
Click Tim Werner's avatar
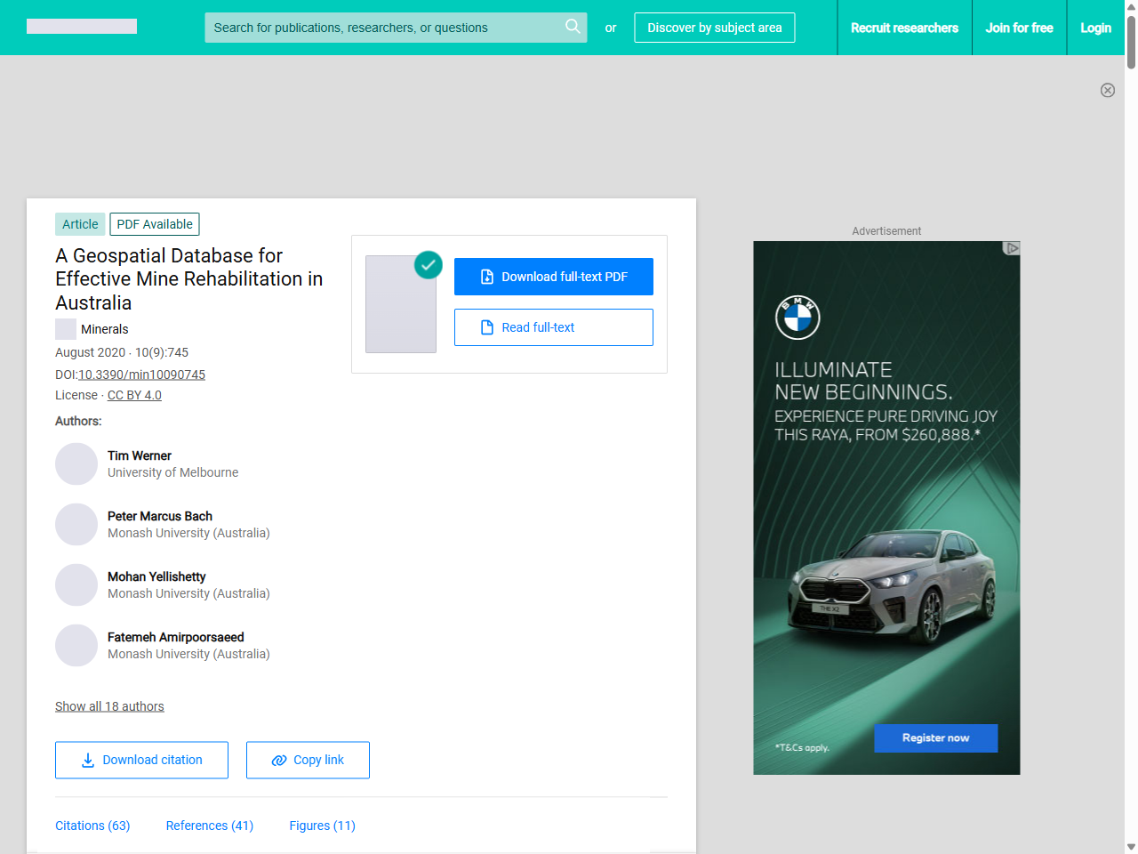[x=76, y=464]
